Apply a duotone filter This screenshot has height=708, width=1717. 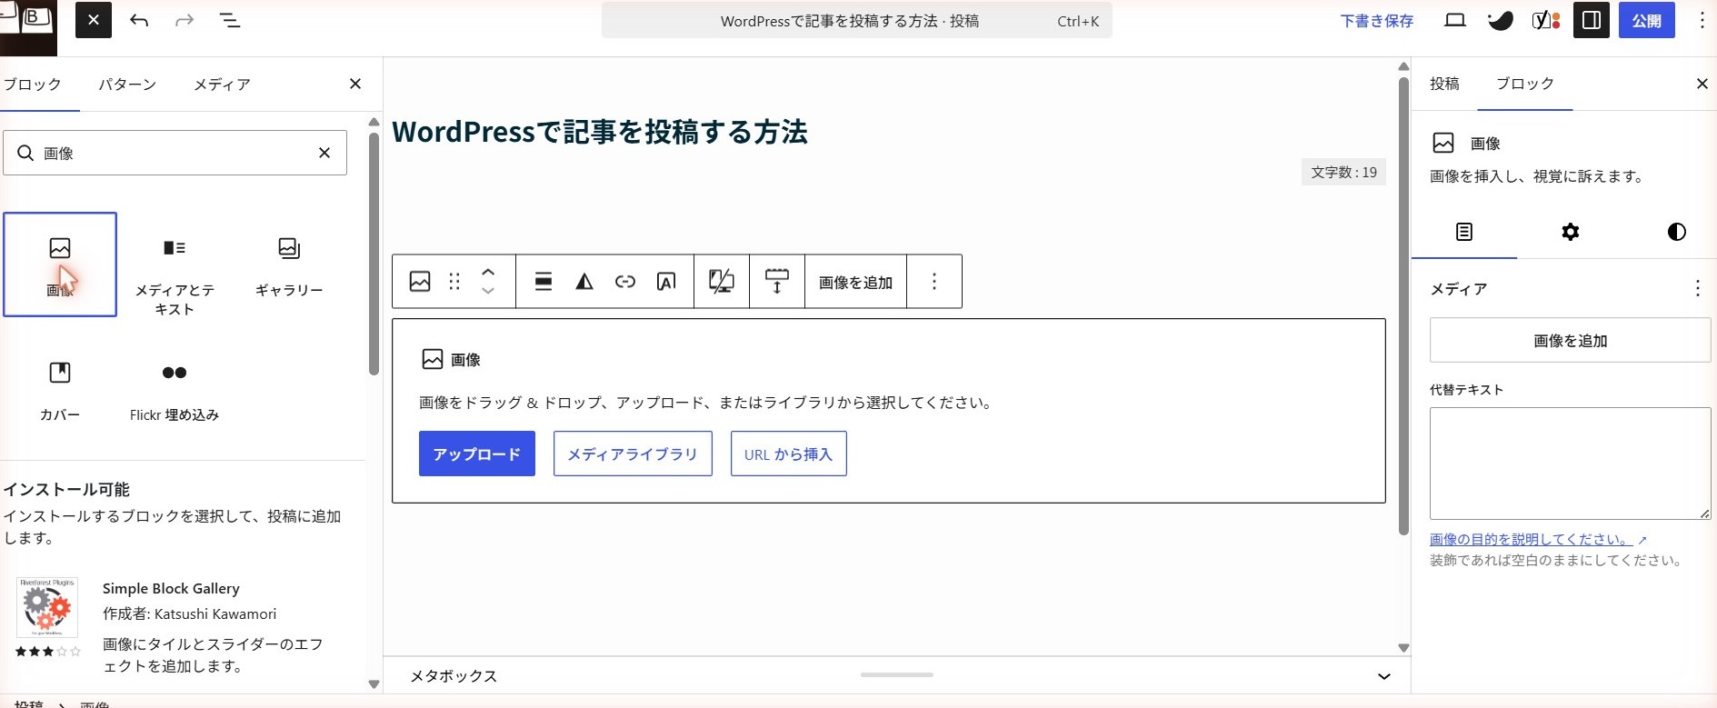(x=584, y=282)
